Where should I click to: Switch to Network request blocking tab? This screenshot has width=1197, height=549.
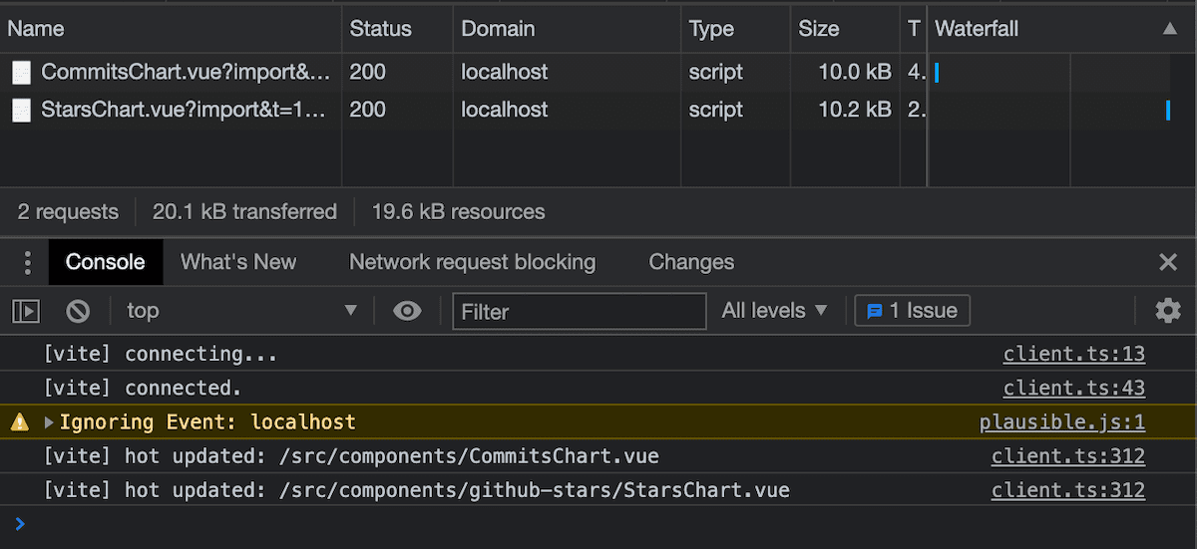(x=472, y=263)
